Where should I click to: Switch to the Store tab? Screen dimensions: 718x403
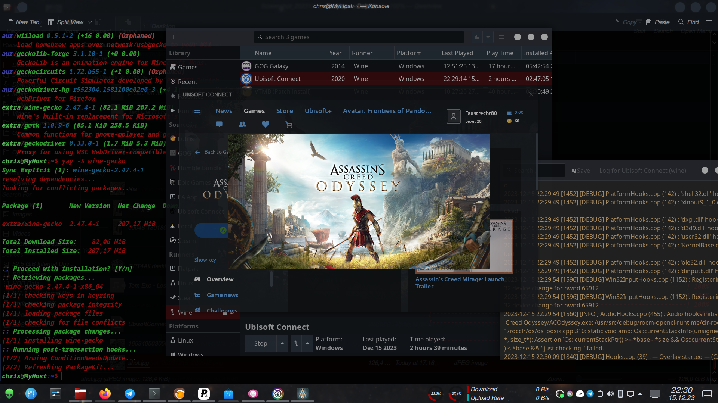[x=285, y=111]
